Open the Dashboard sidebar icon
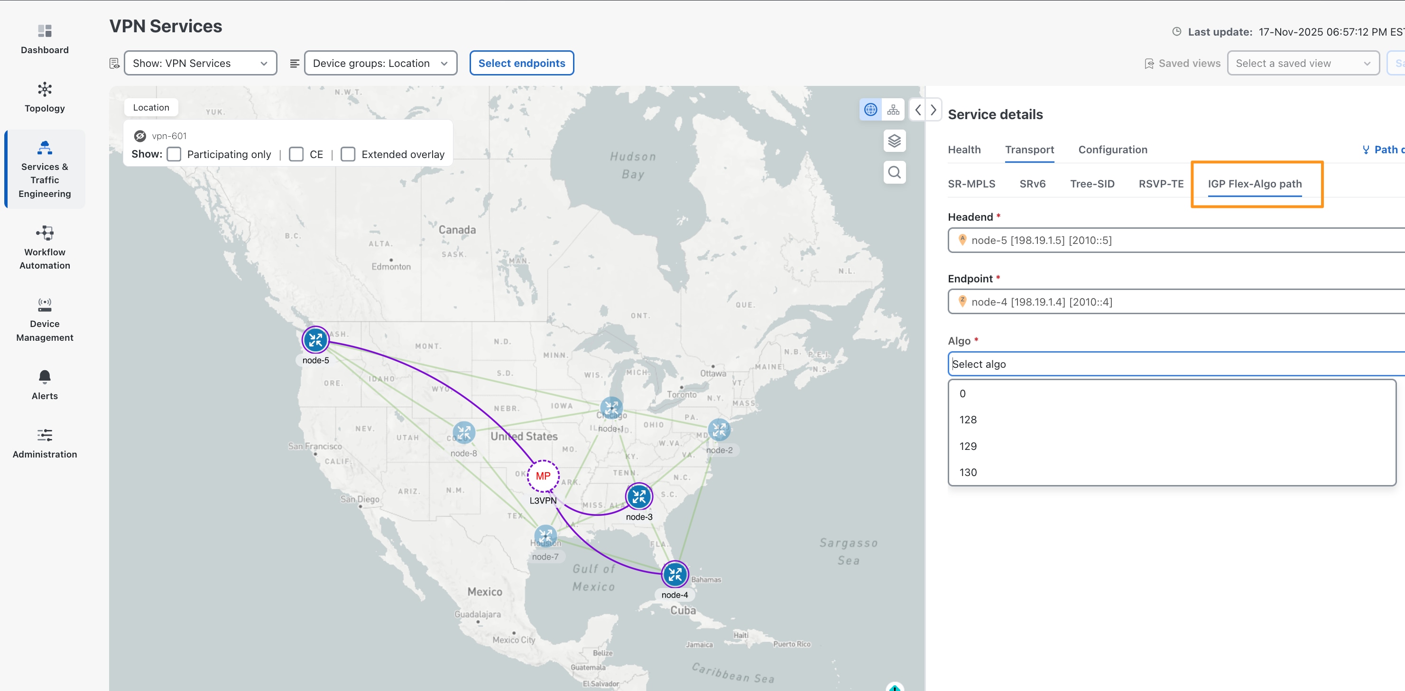Image resolution: width=1405 pixels, height=691 pixels. point(45,30)
